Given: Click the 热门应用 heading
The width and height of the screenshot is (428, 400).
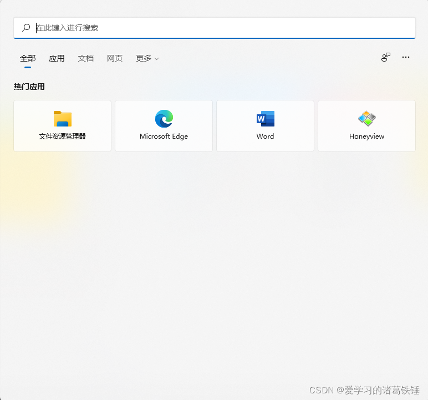Looking at the screenshot, I should 29,87.
